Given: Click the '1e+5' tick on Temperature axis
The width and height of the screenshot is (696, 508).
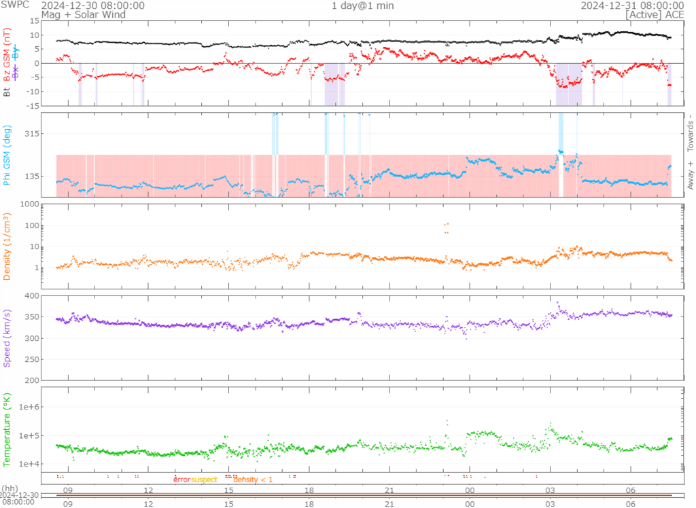Looking at the screenshot, I should click(29, 436).
